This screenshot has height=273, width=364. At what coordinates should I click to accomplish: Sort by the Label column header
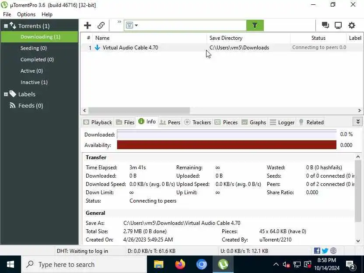(355, 38)
